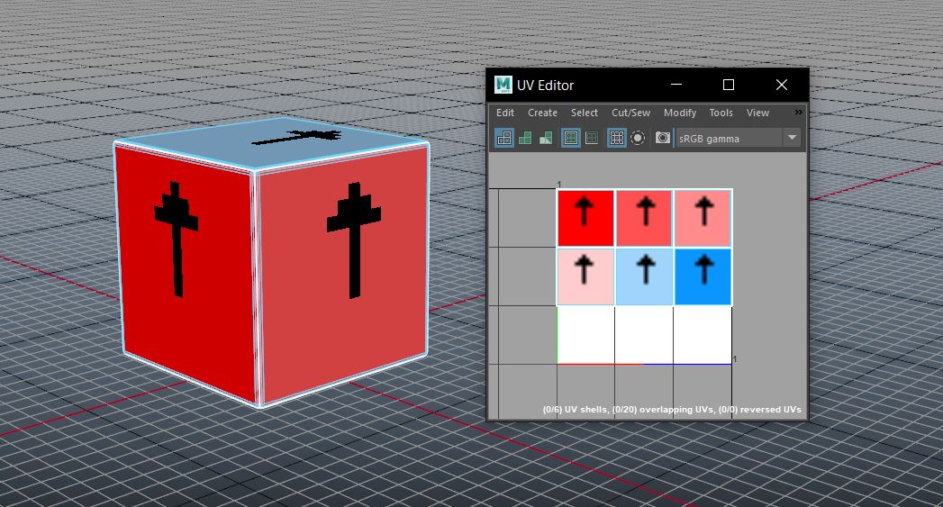The width and height of the screenshot is (943, 507).
Task: Click the sRGB gamma color space field
Action: [730, 139]
